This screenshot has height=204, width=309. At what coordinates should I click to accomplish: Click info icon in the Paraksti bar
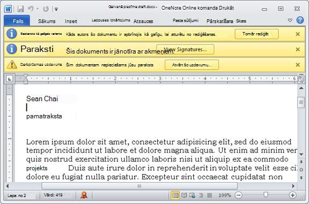[12, 49]
